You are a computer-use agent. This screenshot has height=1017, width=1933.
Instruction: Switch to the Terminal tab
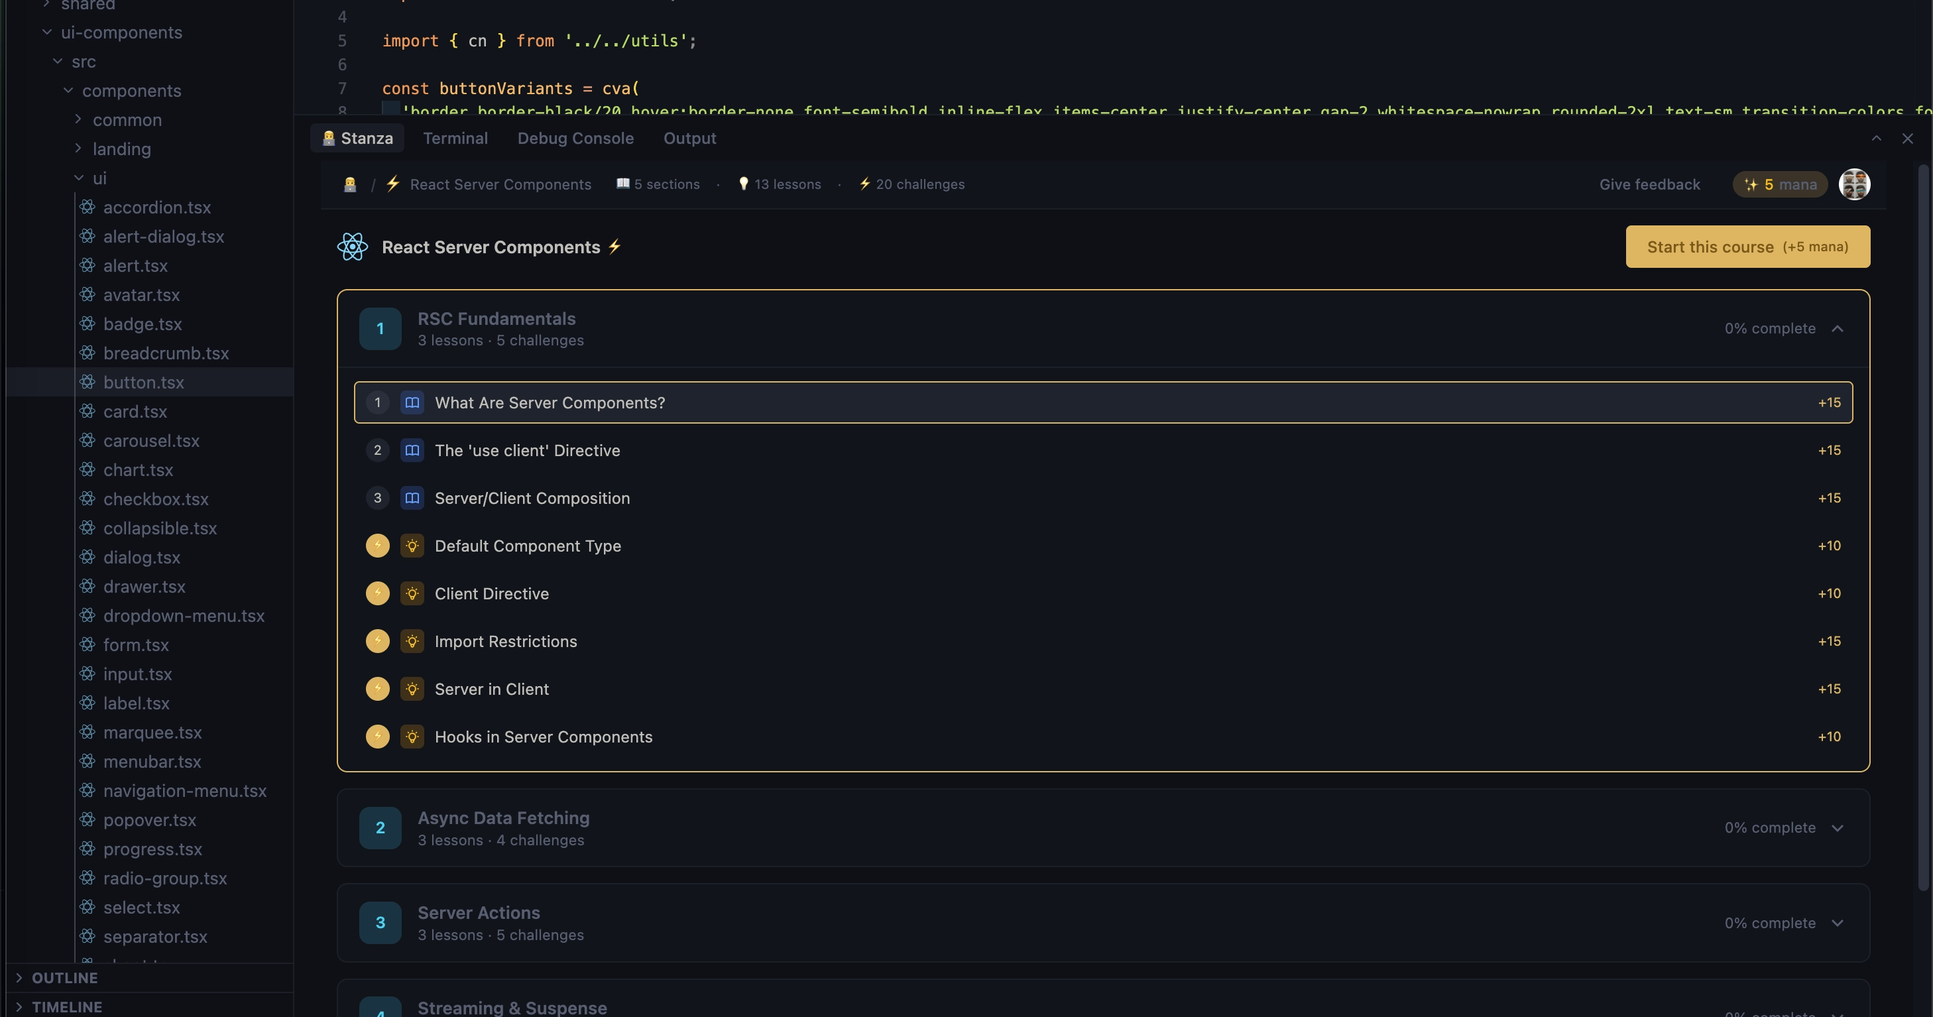coord(455,138)
